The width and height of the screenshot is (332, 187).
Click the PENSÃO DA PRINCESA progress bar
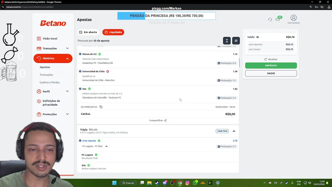[167, 16]
